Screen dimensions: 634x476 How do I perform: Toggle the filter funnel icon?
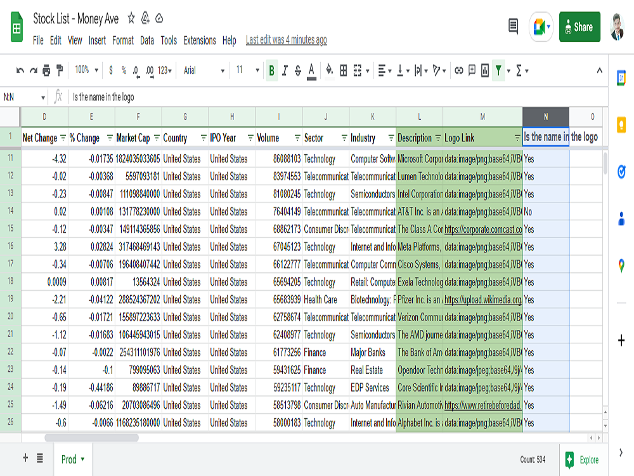coord(498,71)
